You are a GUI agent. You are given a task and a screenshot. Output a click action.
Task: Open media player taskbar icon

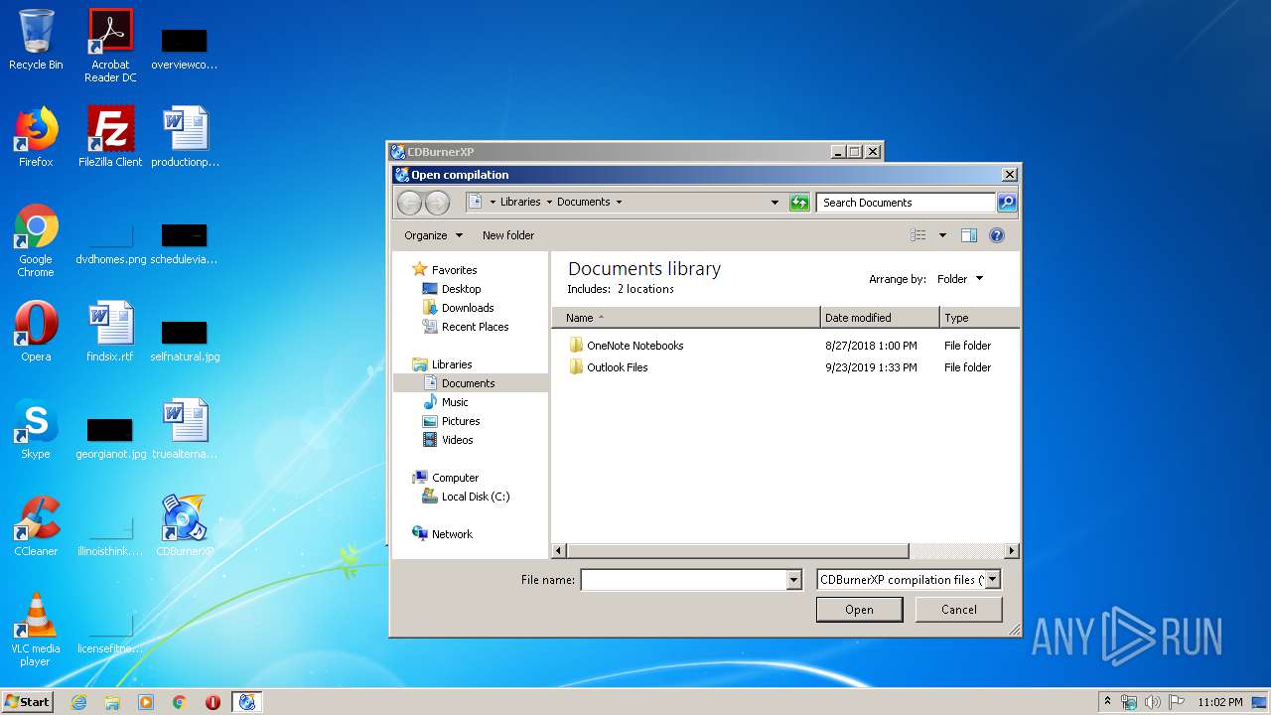click(x=146, y=702)
